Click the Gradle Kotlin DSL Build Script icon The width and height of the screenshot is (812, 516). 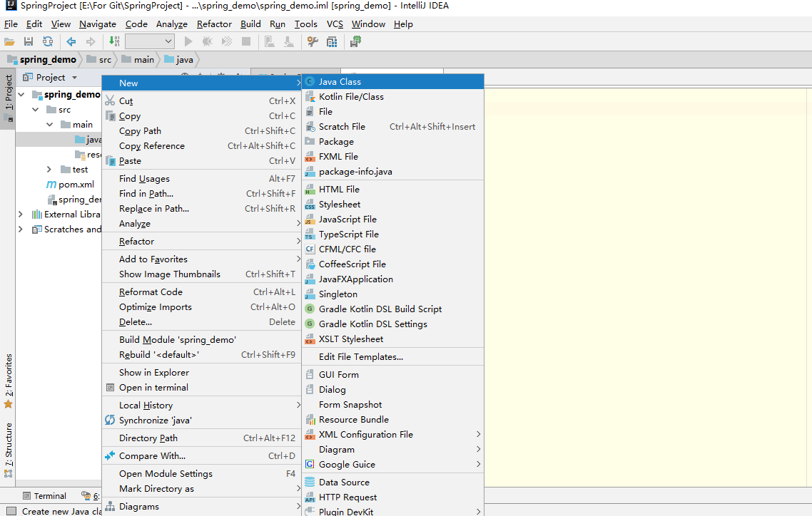[x=310, y=309]
